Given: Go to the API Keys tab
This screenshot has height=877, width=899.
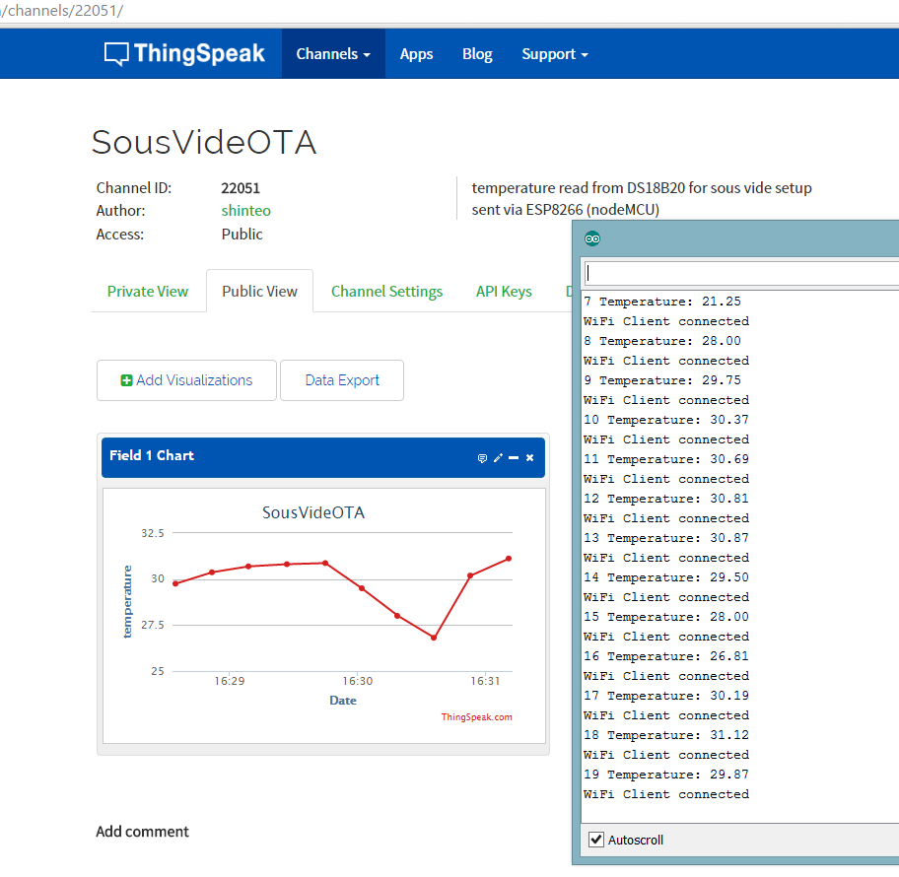Looking at the screenshot, I should click(504, 292).
